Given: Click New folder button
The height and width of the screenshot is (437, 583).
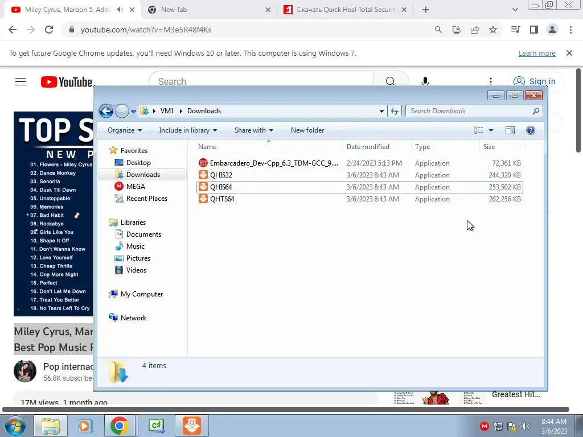Looking at the screenshot, I should point(307,130).
